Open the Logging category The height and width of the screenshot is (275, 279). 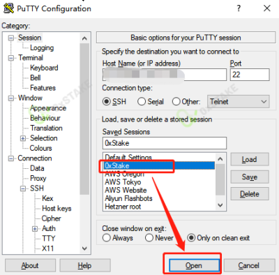click(42, 47)
